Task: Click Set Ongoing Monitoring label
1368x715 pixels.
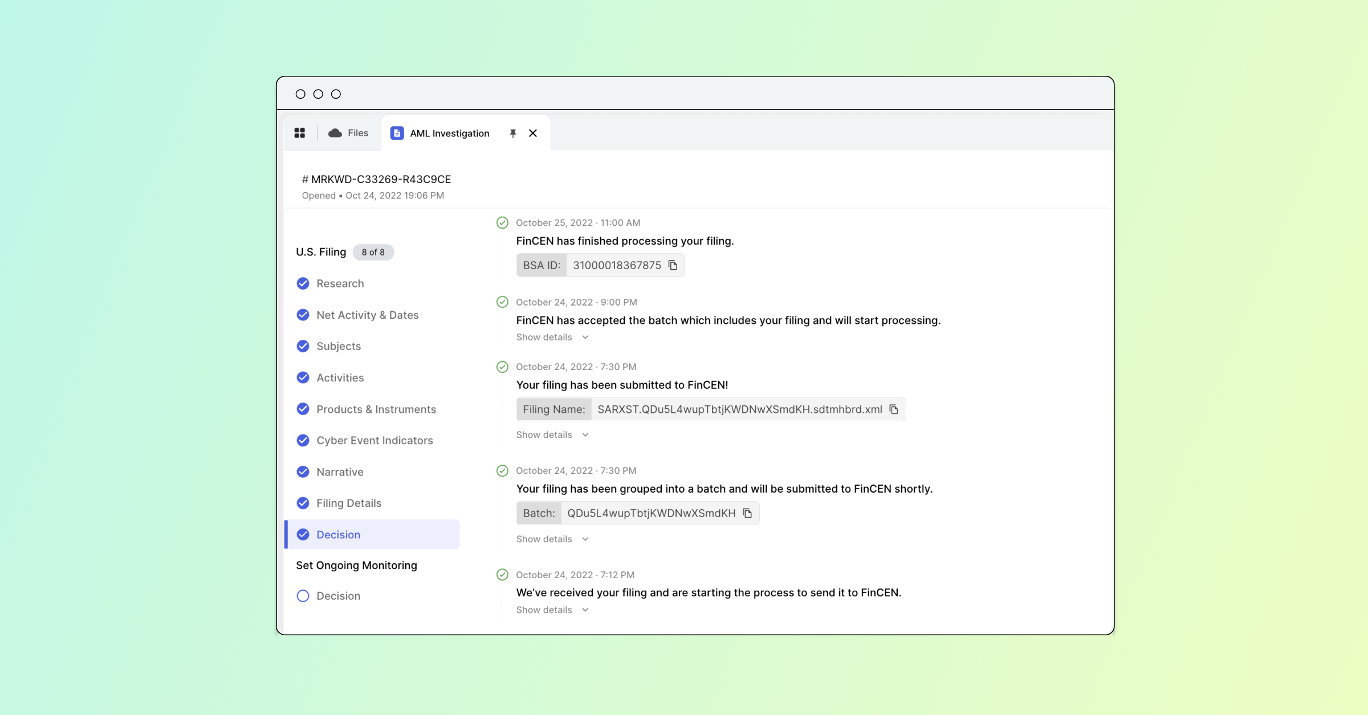Action: [x=356, y=565]
